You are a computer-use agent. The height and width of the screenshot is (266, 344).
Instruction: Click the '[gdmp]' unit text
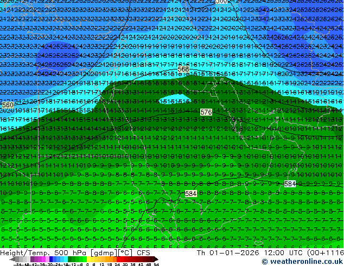(x=103, y=253)
